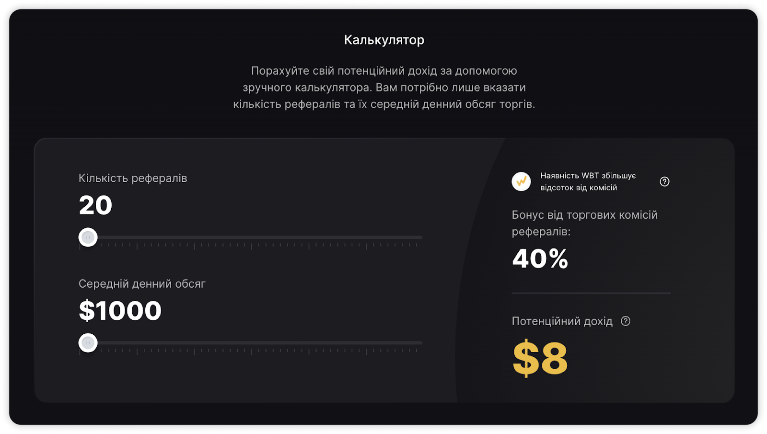Image resolution: width=767 pixels, height=434 pixels.
Task: Click the WBT coin logo icon
Action: [521, 182]
